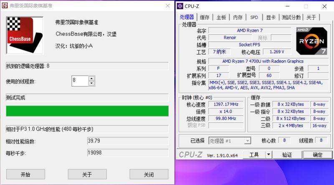The height and width of the screenshot is (185, 334).
Task: Click the code name Renoir field
Action: click(x=230, y=38)
